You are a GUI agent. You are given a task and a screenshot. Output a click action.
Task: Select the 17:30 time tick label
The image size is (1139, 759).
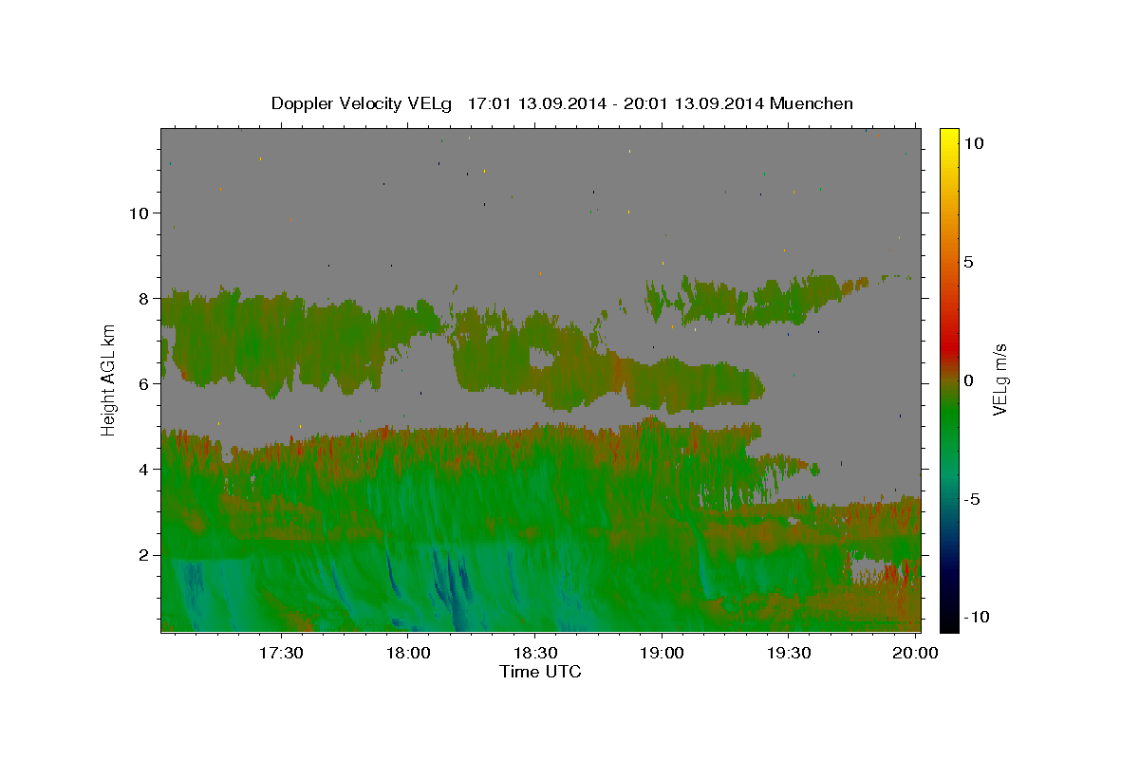click(282, 654)
